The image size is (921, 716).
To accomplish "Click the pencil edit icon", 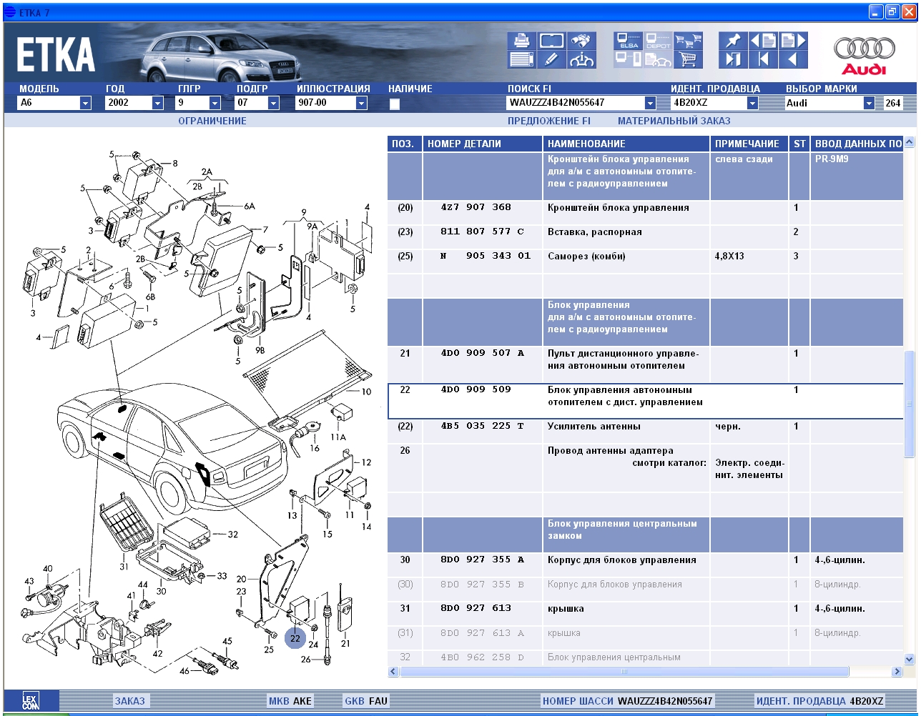I will tap(551, 59).
